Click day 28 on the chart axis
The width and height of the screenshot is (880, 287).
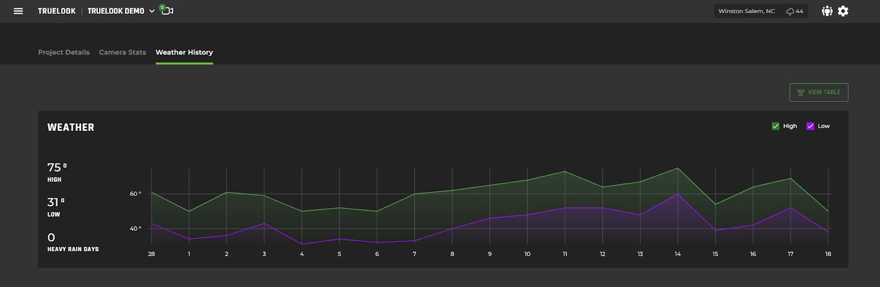pyautogui.click(x=151, y=254)
